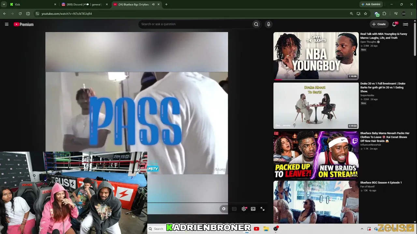Open the Blueface BGC Season 4 thumbnail
The image size is (417, 234).
point(316,202)
